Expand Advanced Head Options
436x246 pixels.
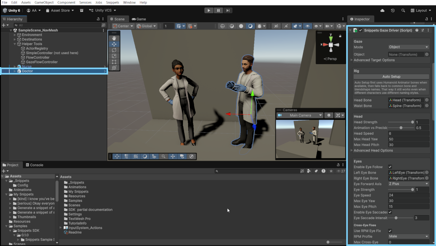352,150
